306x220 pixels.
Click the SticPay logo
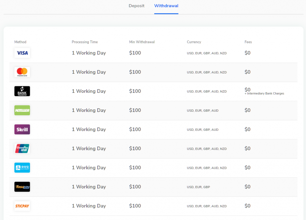(22, 206)
